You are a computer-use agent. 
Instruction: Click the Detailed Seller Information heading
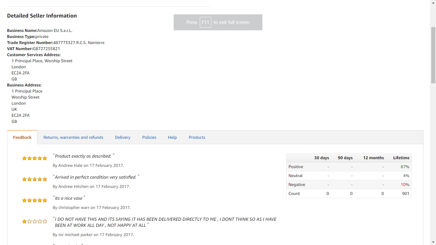tap(42, 16)
